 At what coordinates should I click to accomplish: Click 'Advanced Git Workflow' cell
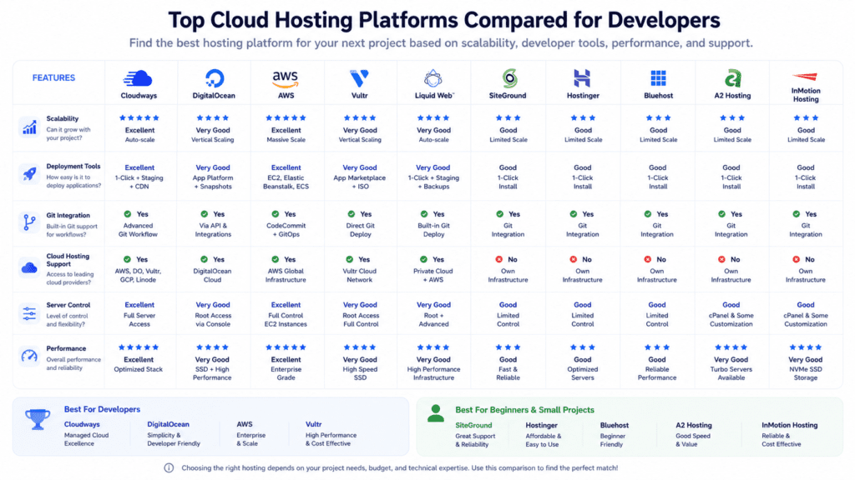coord(138,230)
